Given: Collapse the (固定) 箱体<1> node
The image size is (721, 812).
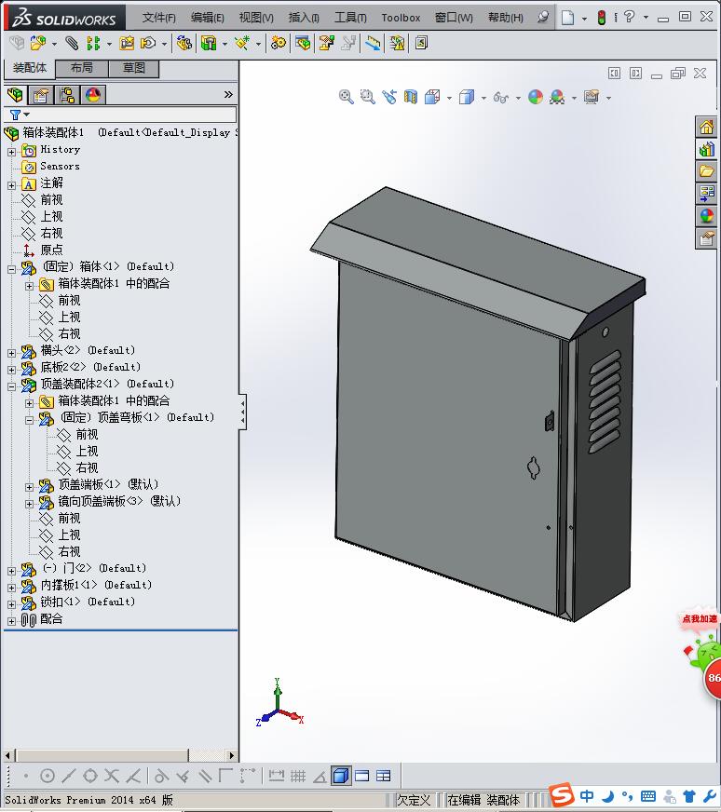Looking at the screenshot, I should [11, 269].
